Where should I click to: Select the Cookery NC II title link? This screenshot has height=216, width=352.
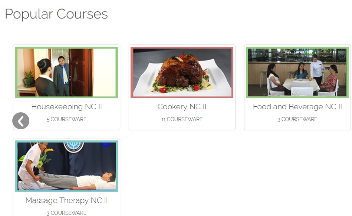[182, 107]
